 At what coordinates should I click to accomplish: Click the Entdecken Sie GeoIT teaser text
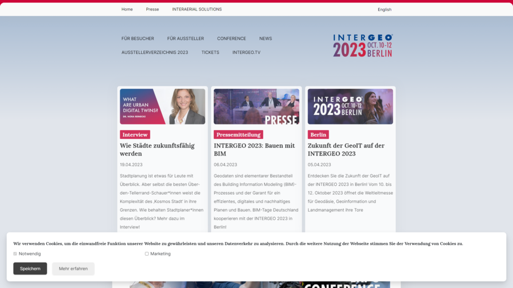[350, 192]
